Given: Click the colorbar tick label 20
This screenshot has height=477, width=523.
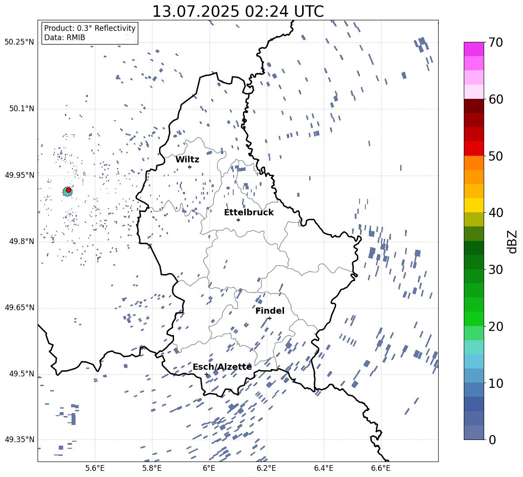Looking at the screenshot, I should [x=496, y=326].
